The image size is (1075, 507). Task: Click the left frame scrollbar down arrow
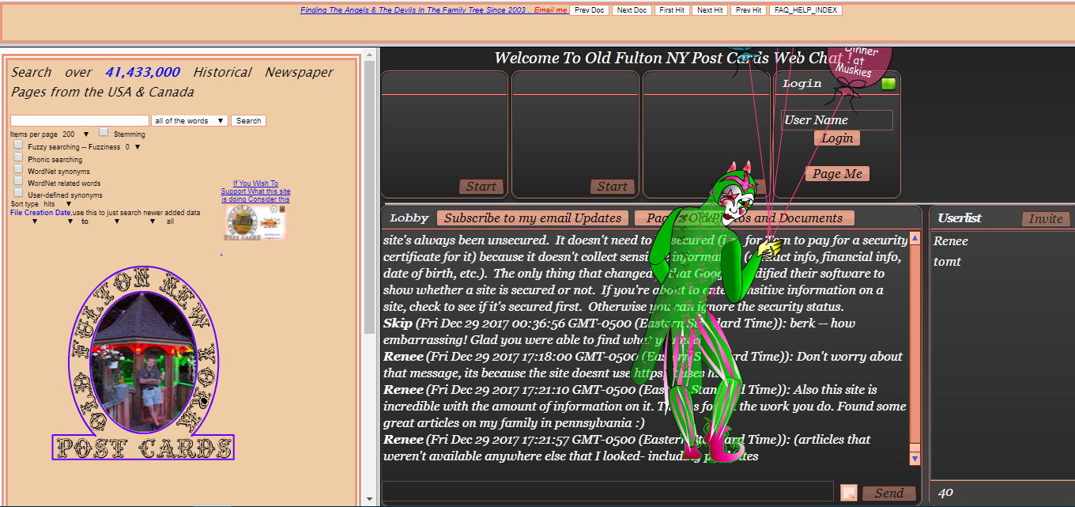(368, 499)
